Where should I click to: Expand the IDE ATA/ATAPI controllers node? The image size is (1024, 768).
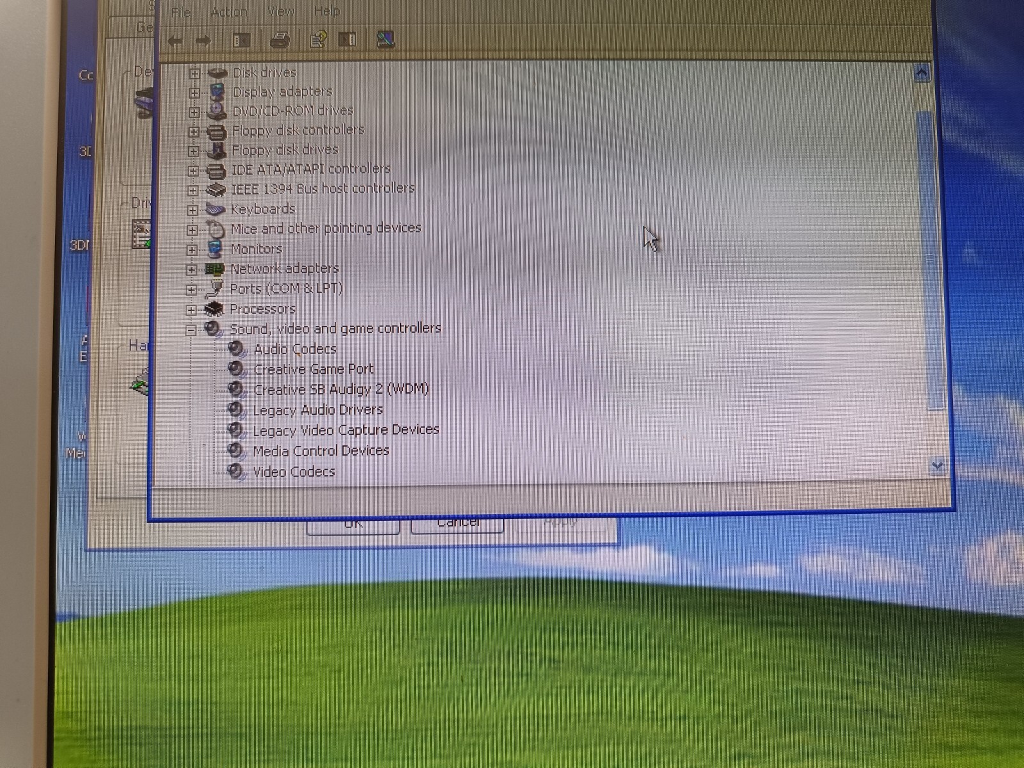[x=193, y=171]
